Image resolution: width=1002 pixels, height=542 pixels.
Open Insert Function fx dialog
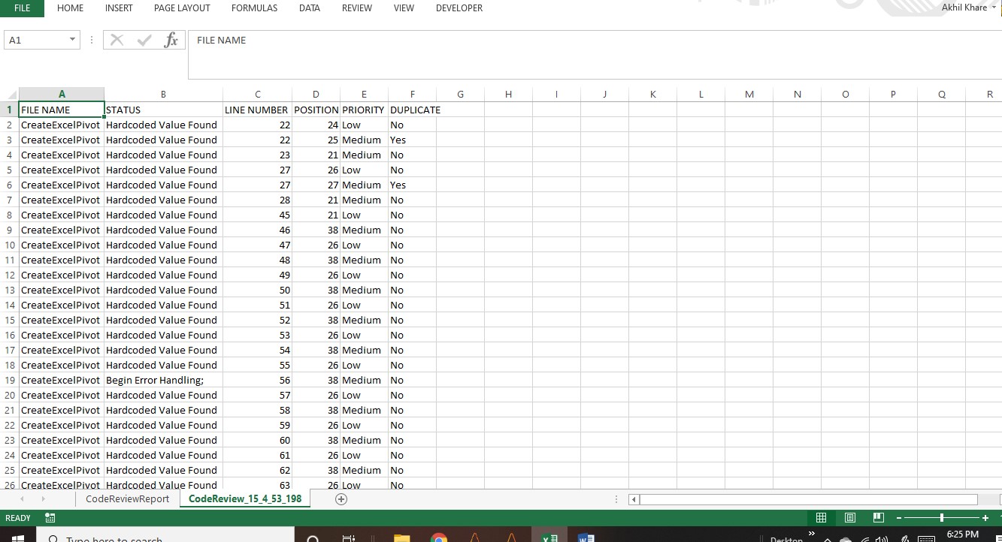pyautogui.click(x=171, y=41)
